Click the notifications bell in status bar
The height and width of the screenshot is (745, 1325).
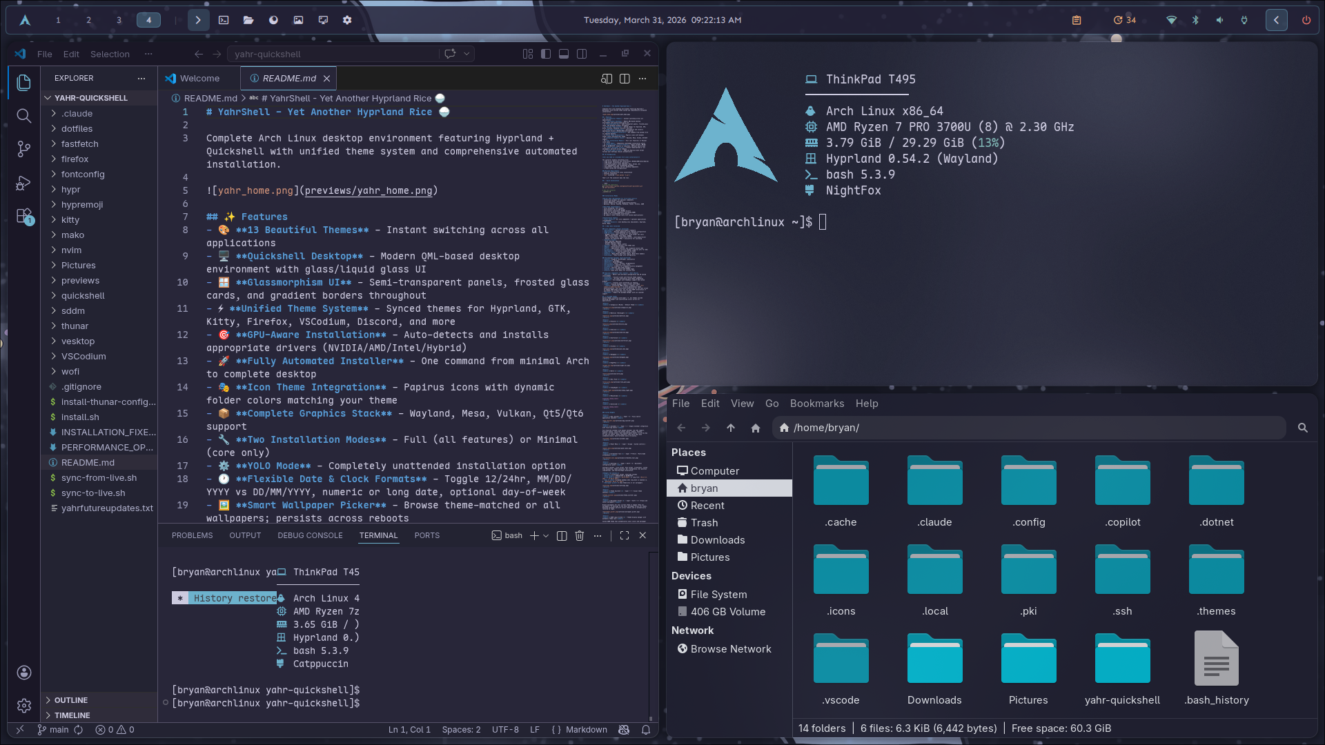click(646, 730)
